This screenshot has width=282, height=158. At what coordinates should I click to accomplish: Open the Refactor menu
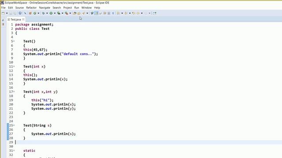pyautogui.click(x=31, y=8)
